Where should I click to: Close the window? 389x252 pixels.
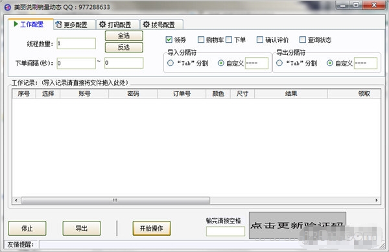(374, 5)
